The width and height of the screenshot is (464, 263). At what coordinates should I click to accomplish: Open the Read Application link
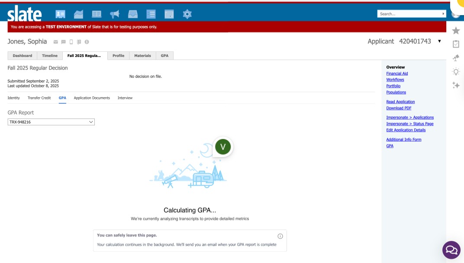click(x=400, y=101)
